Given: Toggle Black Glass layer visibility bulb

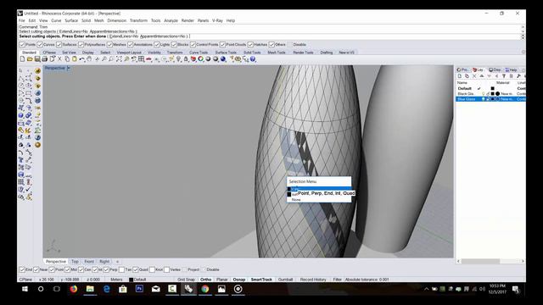Looking at the screenshot, I should pos(484,94).
